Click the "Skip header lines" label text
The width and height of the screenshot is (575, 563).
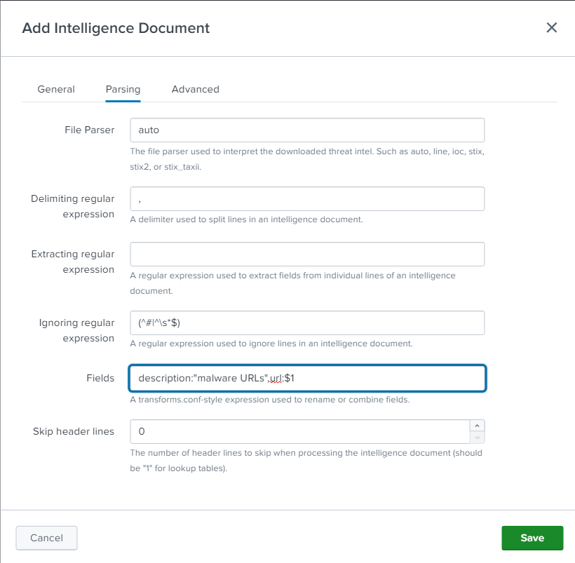click(74, 431)
